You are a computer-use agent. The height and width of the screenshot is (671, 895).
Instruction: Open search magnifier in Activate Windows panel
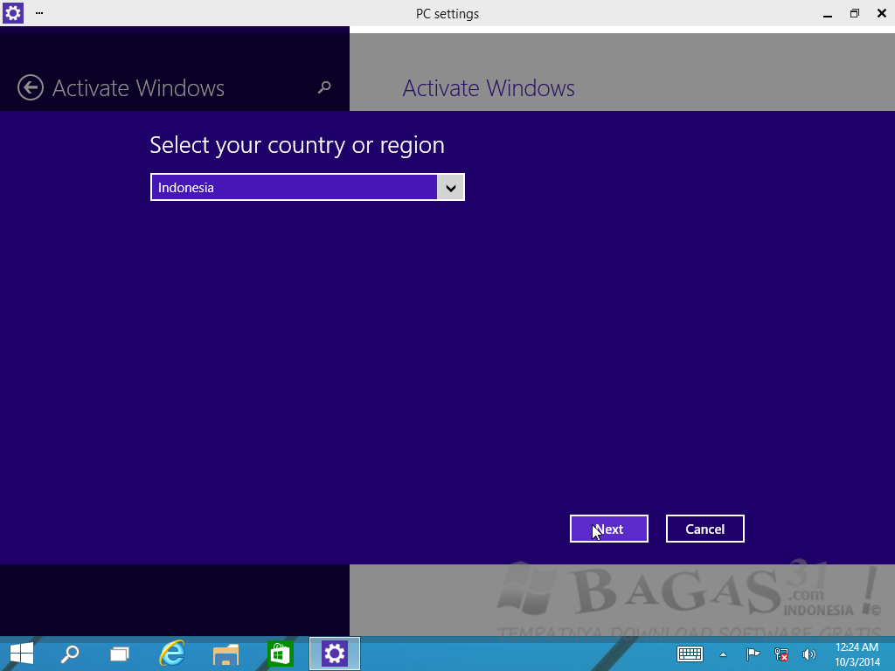tap(324, 87)
